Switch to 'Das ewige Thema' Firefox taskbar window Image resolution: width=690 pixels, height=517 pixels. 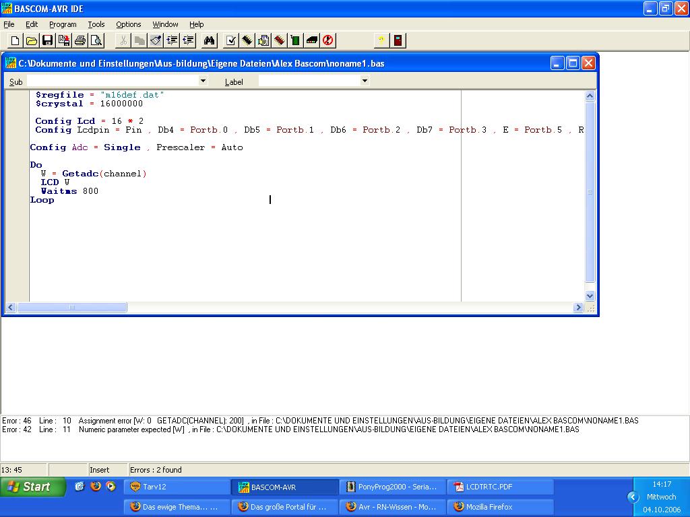tap(177, 507)
